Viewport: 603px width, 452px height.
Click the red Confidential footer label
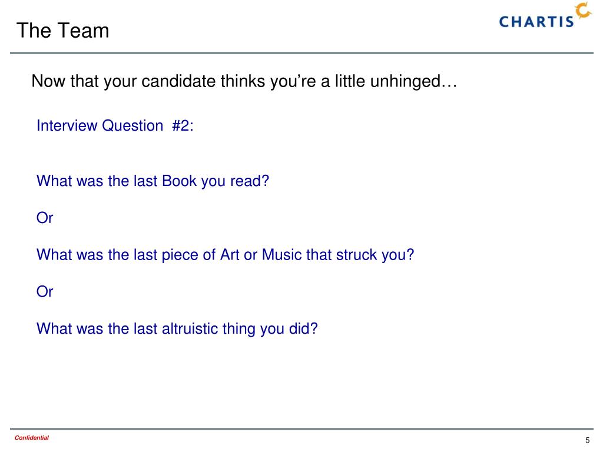pyautogui.click(x=32, y=438)
